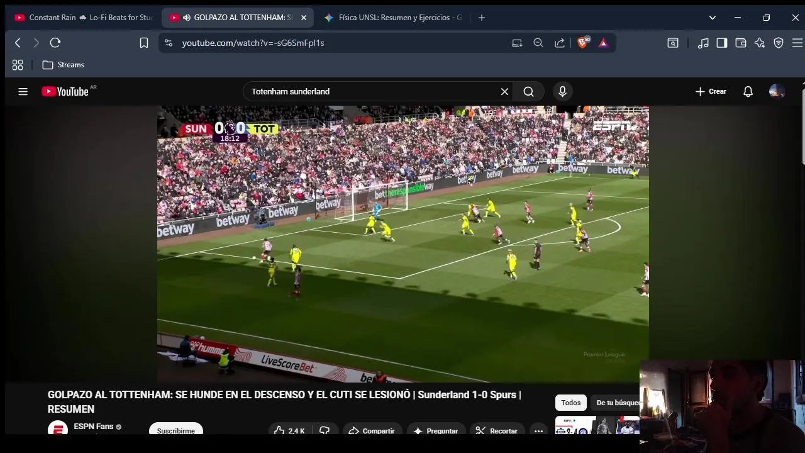The height and width of the screenshot is (453, 805).
Task: Select the Todos filter chip
Action: coord(571,403)
